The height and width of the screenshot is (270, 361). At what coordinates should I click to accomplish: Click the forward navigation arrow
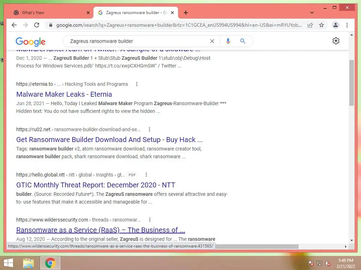(x=25, y=25)
